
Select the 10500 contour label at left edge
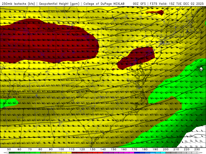pos(5,81)
